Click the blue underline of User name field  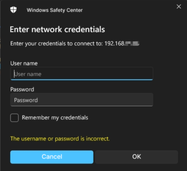[x=82, y=79]
